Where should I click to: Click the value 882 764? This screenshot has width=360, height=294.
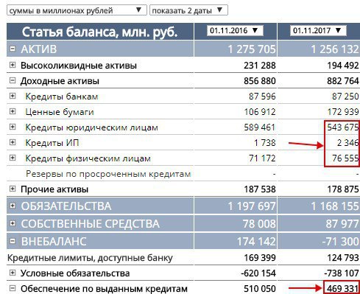pyautogui.click(x=343, y=81)
